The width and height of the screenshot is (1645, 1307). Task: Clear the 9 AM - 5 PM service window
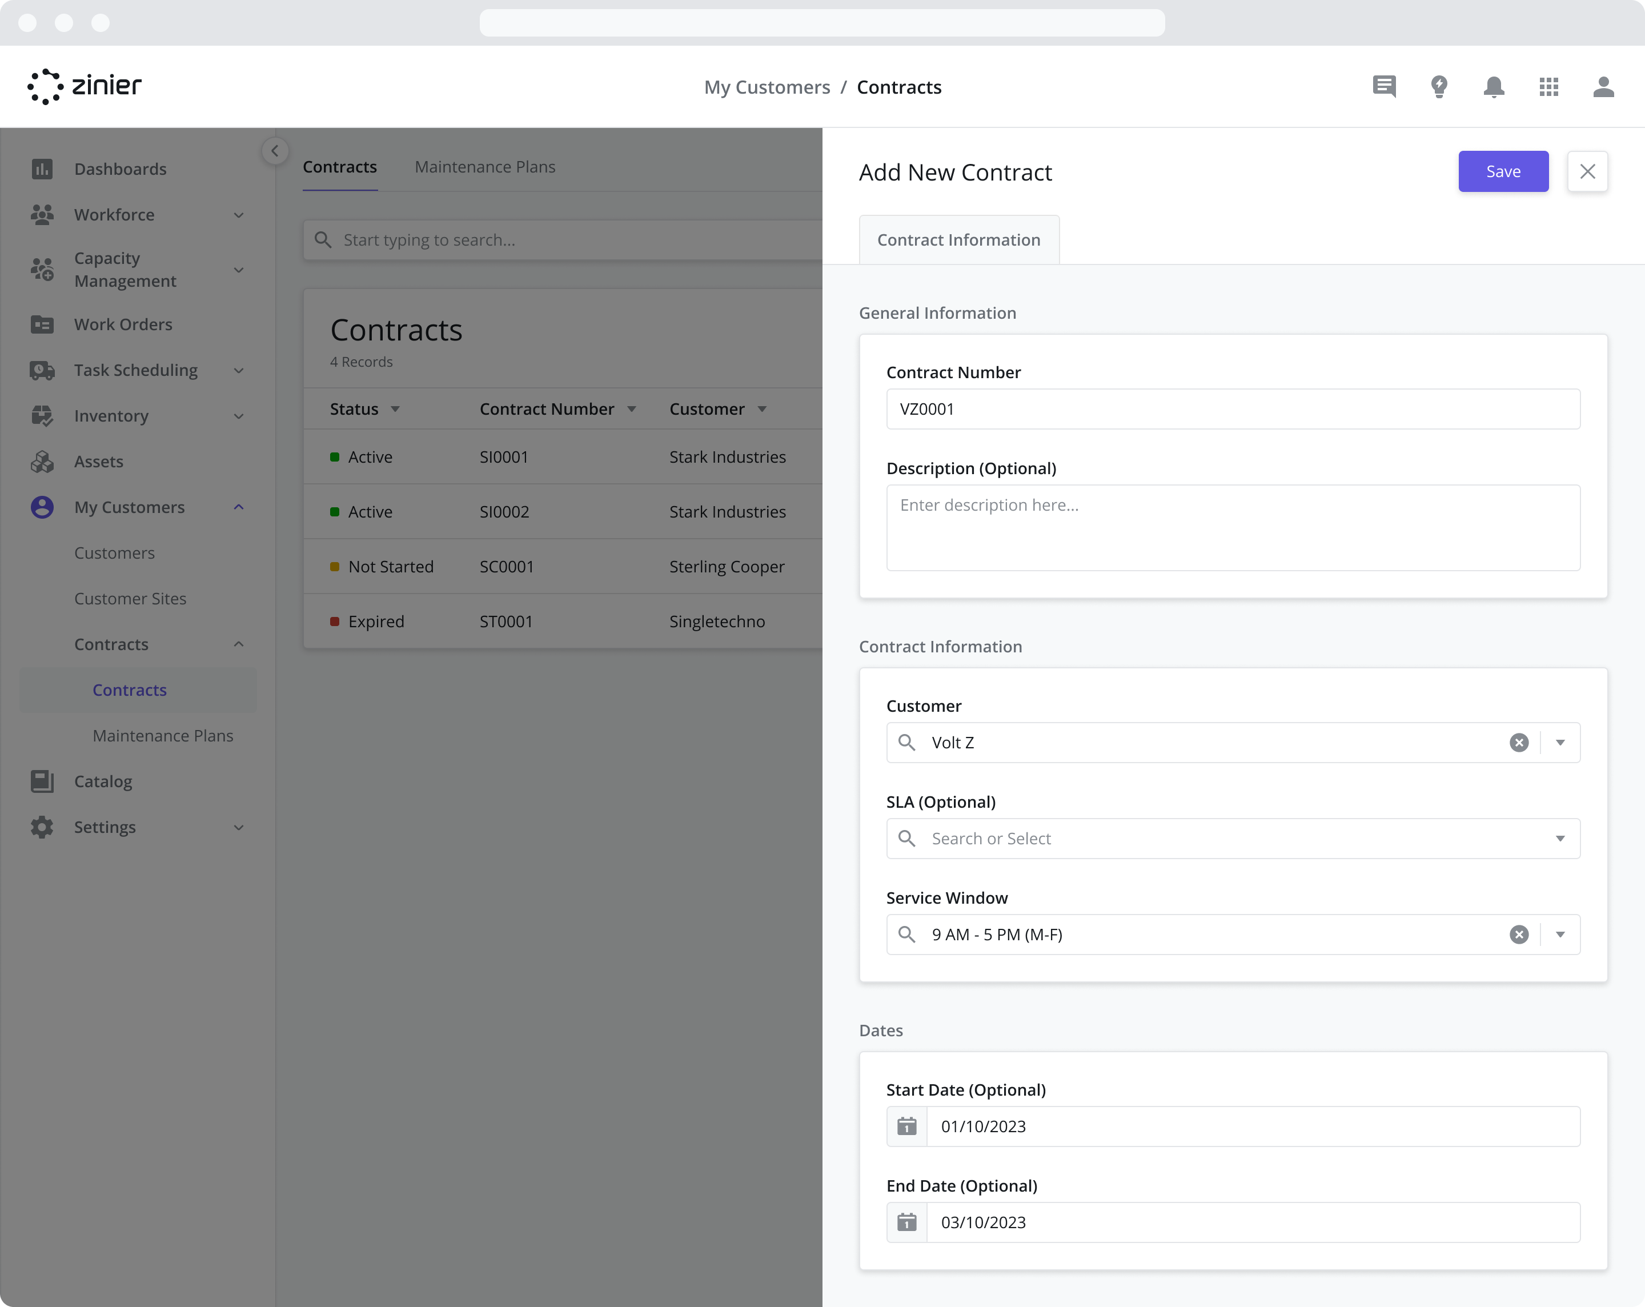point(1519,934)
